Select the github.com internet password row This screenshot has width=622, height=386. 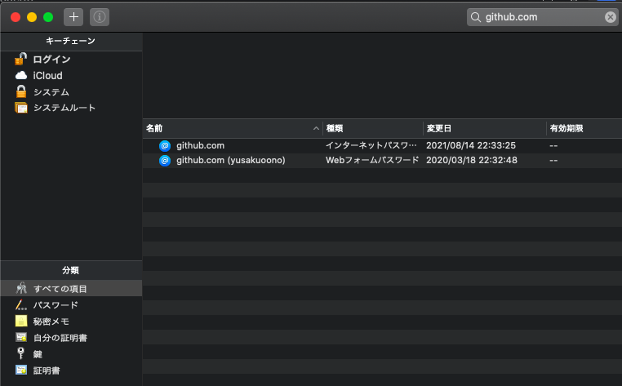pyautogui.click(x=382, y=145)
